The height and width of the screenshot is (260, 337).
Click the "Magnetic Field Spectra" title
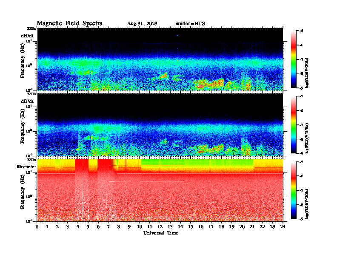[x=70, y=23]
